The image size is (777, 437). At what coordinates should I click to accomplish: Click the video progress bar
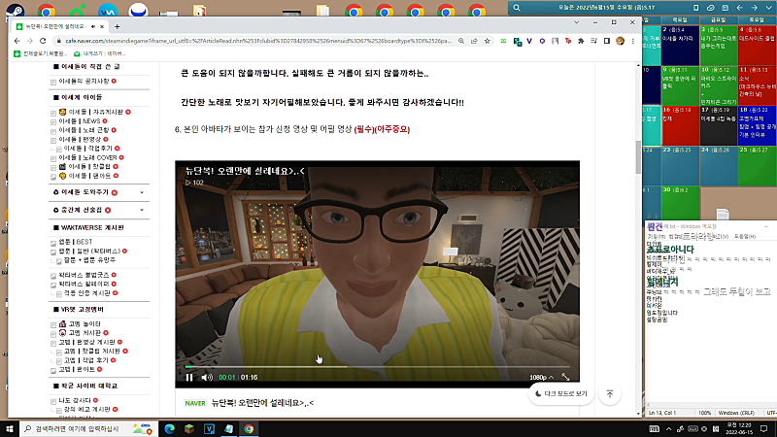(377, 367)
